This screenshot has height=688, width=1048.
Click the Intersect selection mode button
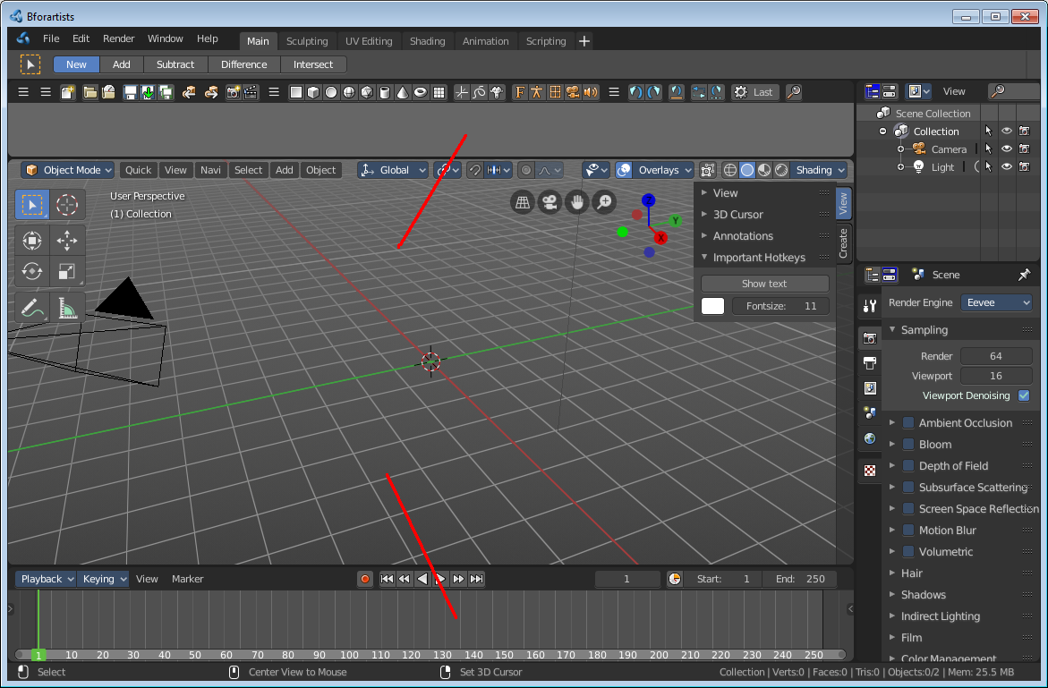pos(313,64)
